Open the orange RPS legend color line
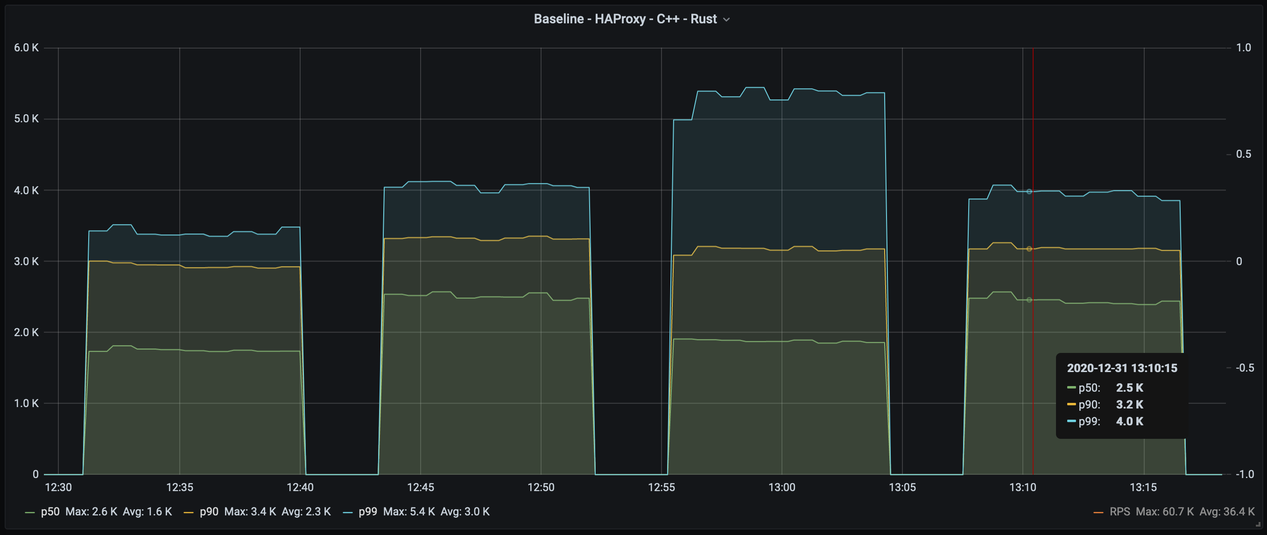Image resolution: width=1267 pixels, height=535 pixels. [1098, 513]
